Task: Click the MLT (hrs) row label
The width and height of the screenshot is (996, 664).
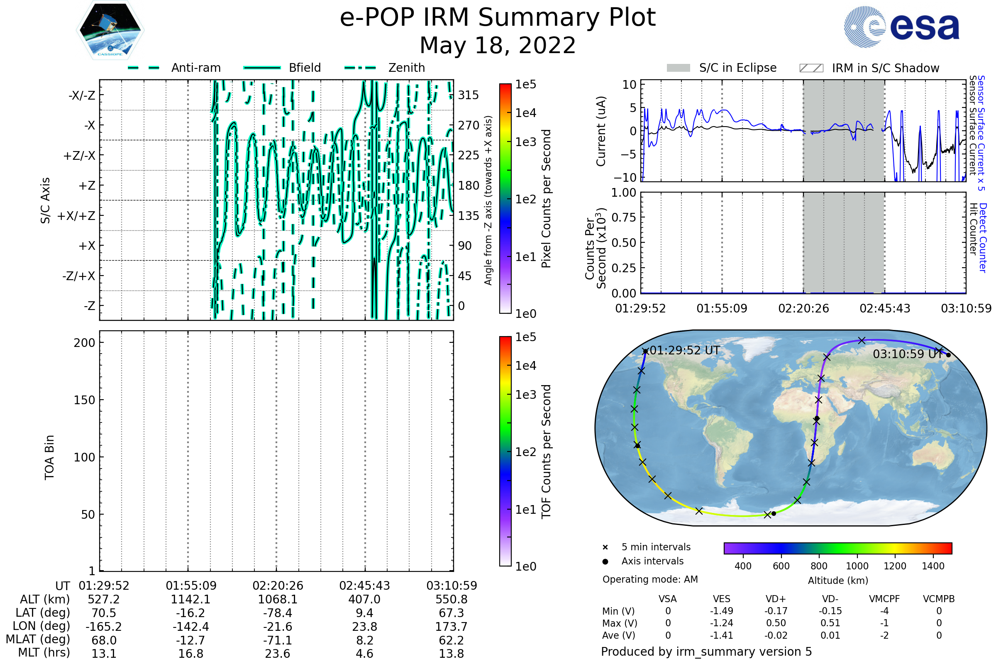Action: (x=44, y=652)
